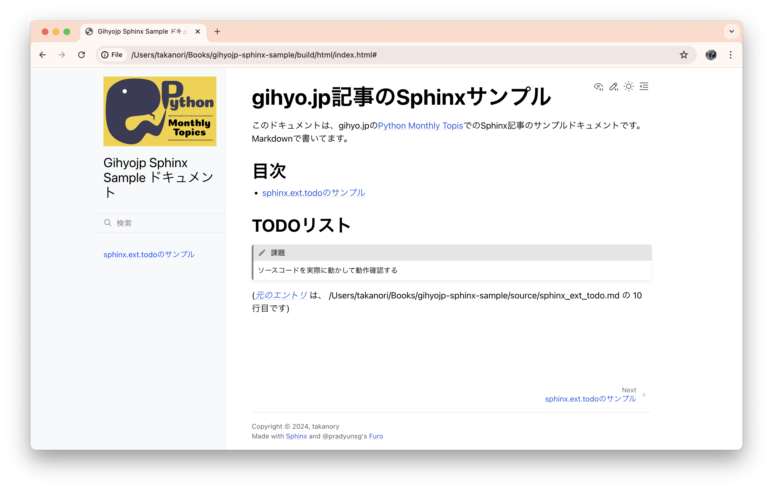
Task: Click the view source eye icon
Action: [598, 87]
